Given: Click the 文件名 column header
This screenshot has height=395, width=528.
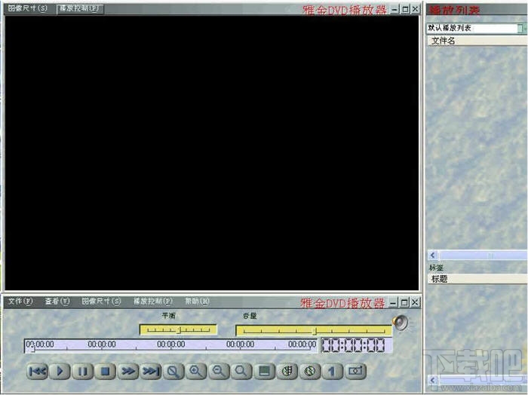Looking at the screenshot, I should [477, 41].
